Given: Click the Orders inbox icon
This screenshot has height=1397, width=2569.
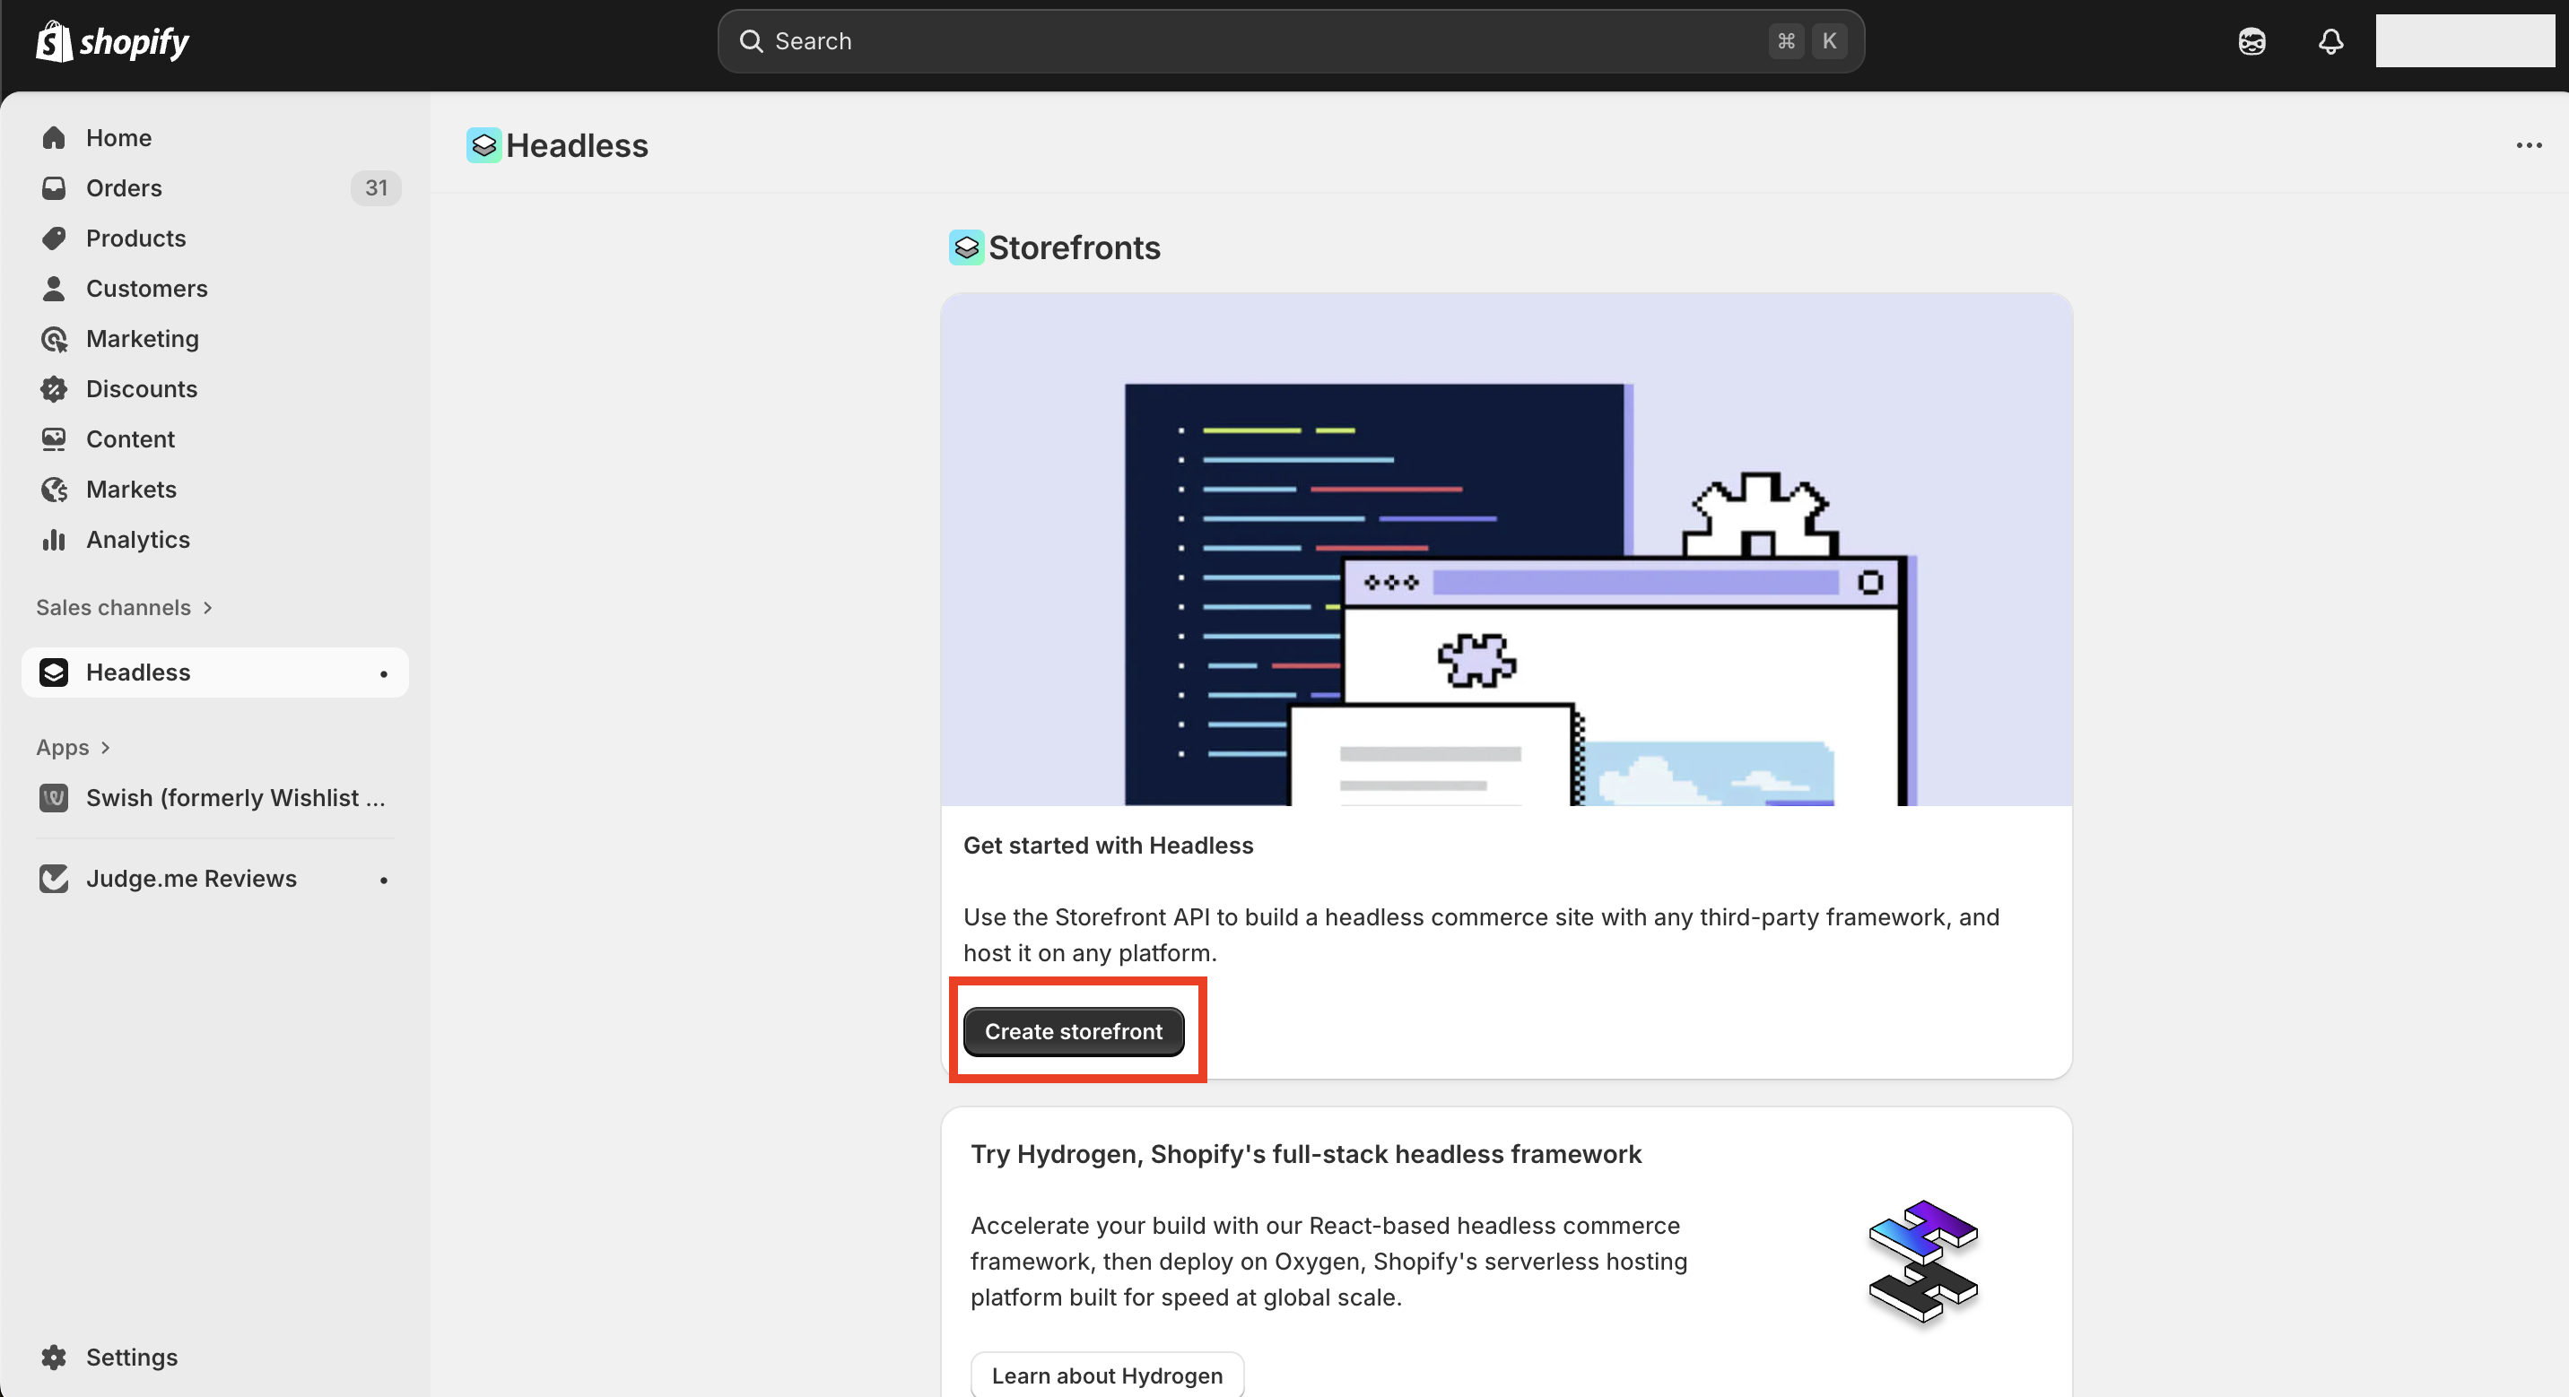Looking at the screenshot, I should pos(54,188).
